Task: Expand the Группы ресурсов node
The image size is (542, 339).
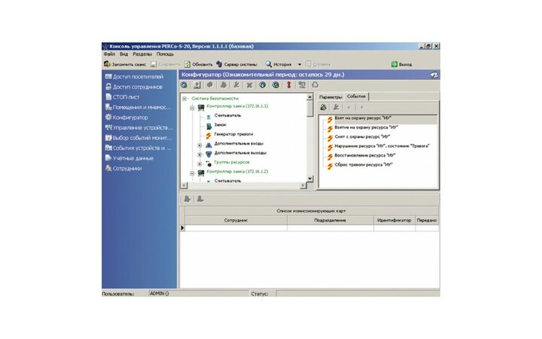Action: [199, 162]
